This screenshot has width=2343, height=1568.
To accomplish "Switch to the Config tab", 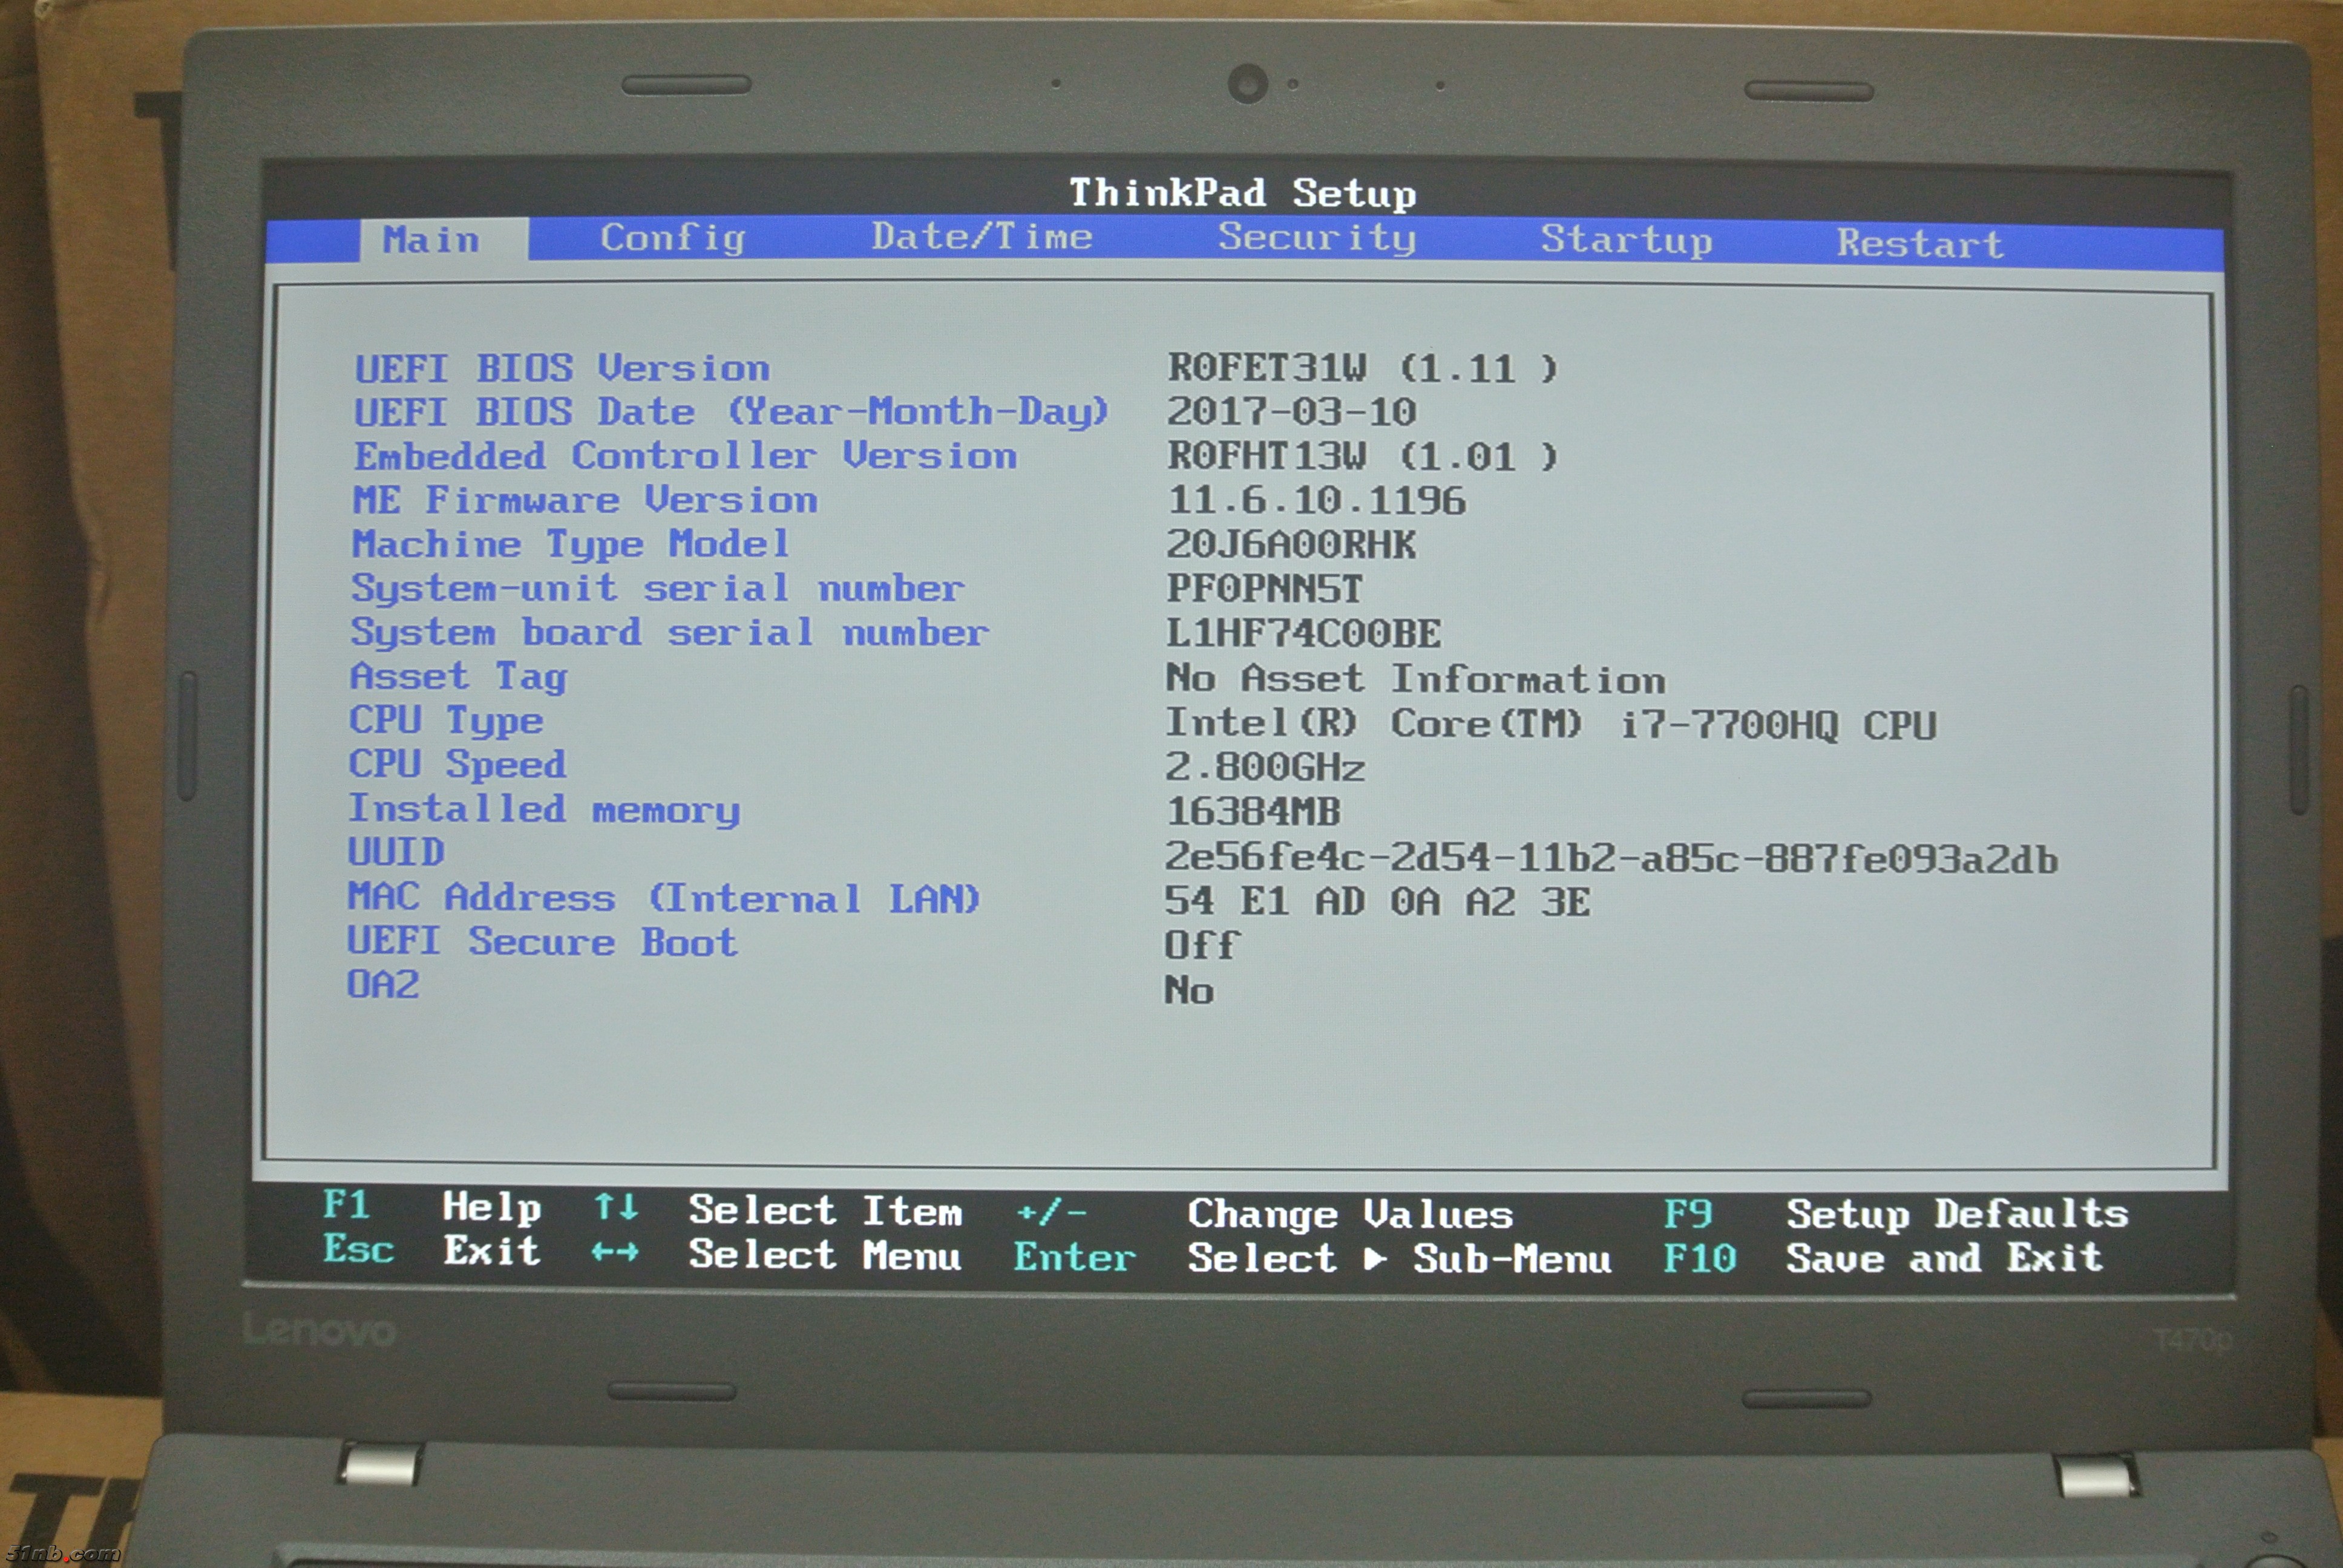I will point(672,238).
